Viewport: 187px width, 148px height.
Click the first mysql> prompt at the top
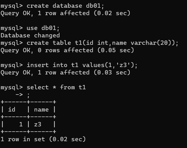point(12,6)
